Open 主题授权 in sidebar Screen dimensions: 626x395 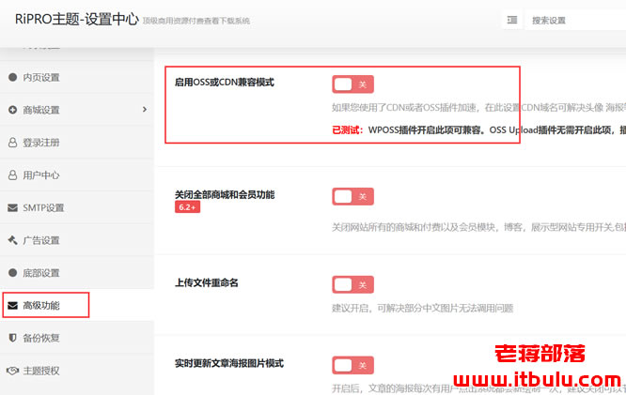(x=77, y=371)
